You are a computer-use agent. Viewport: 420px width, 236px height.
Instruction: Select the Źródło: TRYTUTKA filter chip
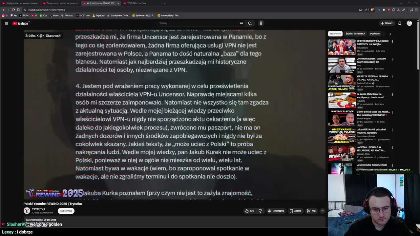[x=355, y=34]
